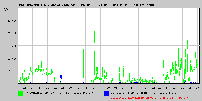Click hour label 03 on x-axis
Viewport: 202px width, 101px height.
pos(93,88)
